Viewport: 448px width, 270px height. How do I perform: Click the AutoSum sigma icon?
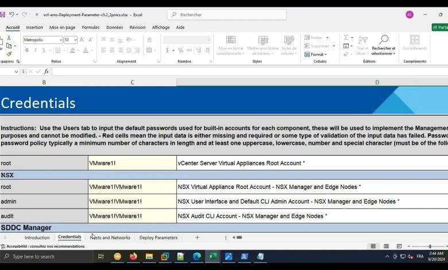click(346, 37)
